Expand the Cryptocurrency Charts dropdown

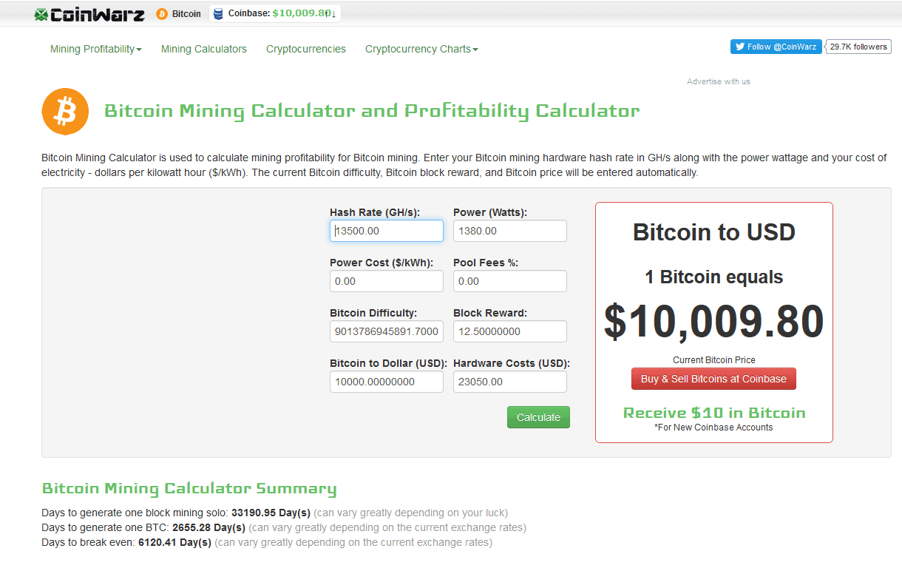point(421,49)
